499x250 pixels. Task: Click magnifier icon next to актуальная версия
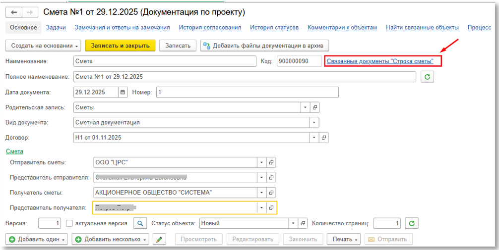(x=140, y=223)
